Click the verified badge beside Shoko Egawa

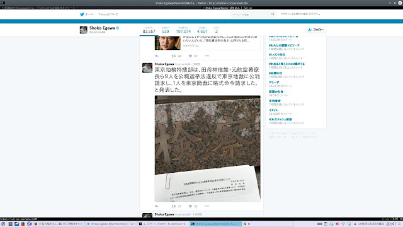(x=118, y=28)
